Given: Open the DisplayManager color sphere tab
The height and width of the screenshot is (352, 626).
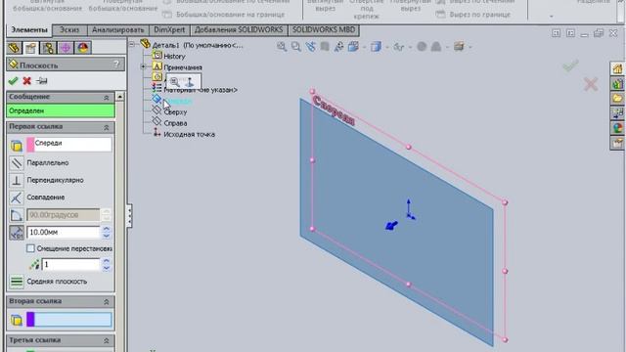Looking at the screenshot, I should click(x=83, y=48).
